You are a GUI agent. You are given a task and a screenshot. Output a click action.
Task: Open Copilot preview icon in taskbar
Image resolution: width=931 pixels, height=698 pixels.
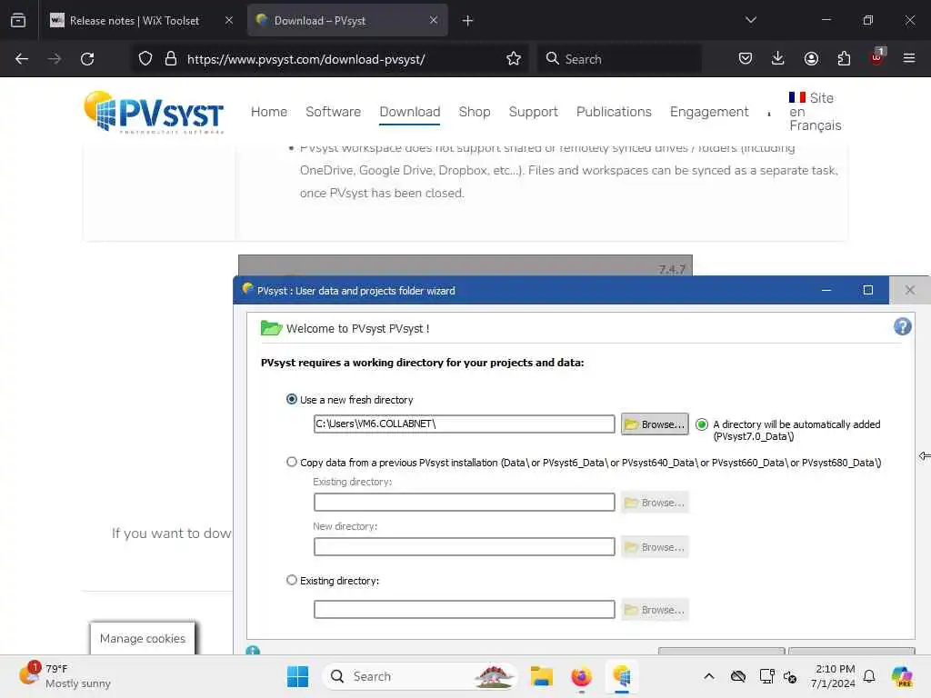click(x=902, y=676)
